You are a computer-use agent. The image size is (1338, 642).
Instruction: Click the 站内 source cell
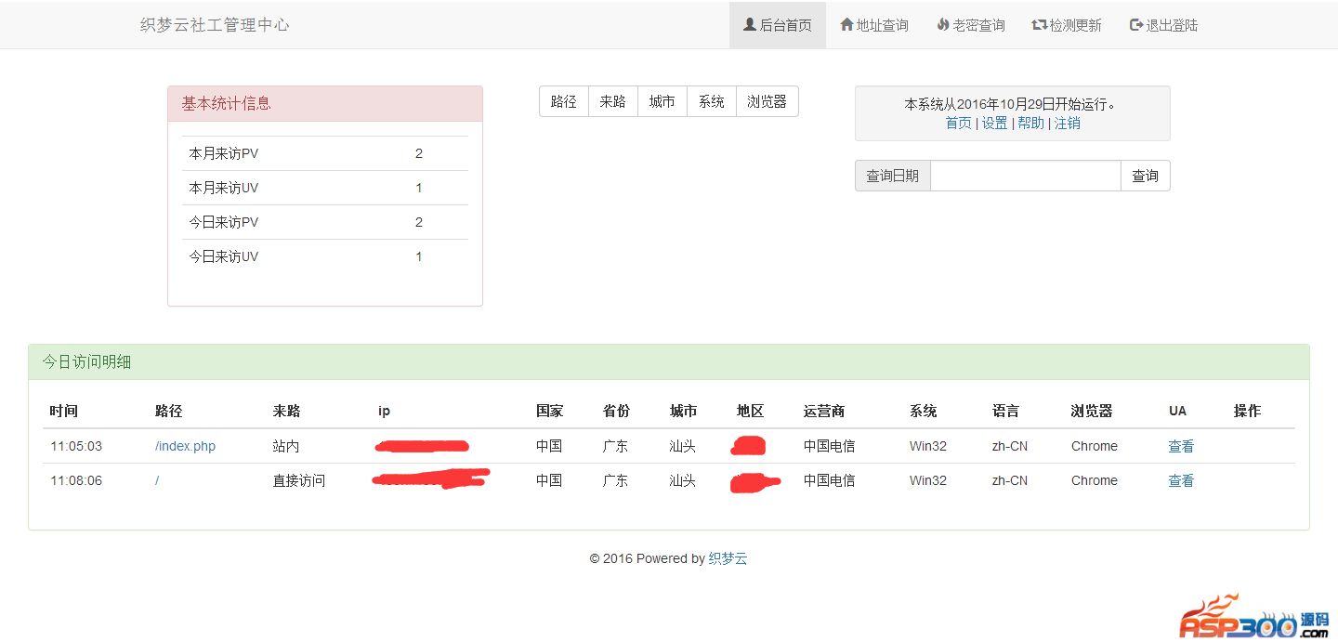click(286, 446)
